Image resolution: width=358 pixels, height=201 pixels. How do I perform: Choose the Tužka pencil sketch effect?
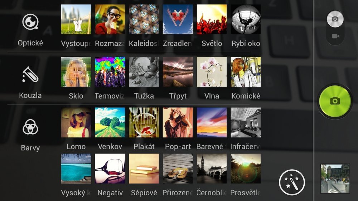(x=144, y=72)
